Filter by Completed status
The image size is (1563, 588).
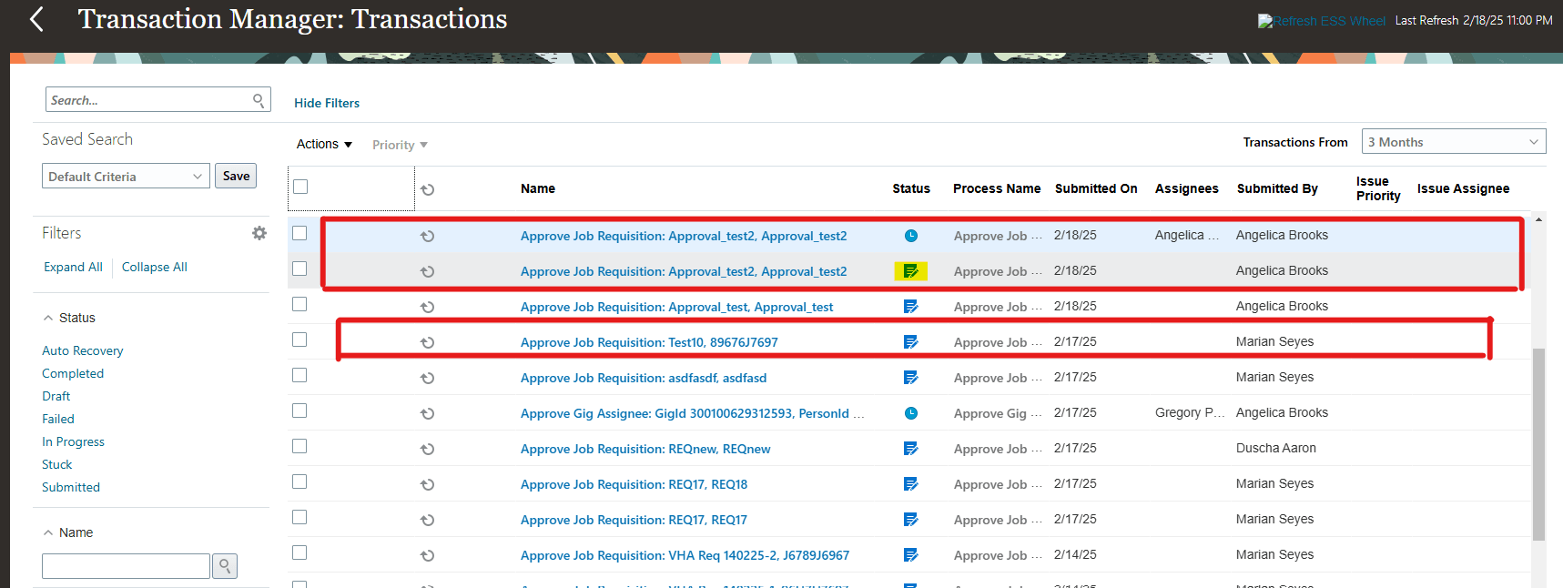73,373
